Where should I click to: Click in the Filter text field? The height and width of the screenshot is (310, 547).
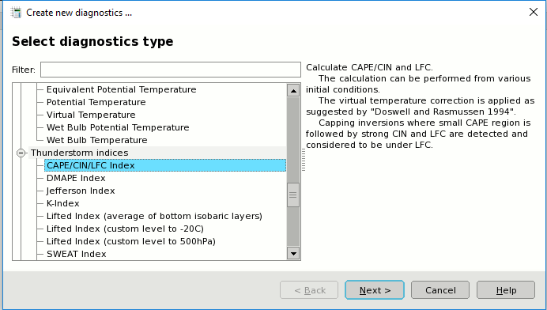tap(171, 70)
